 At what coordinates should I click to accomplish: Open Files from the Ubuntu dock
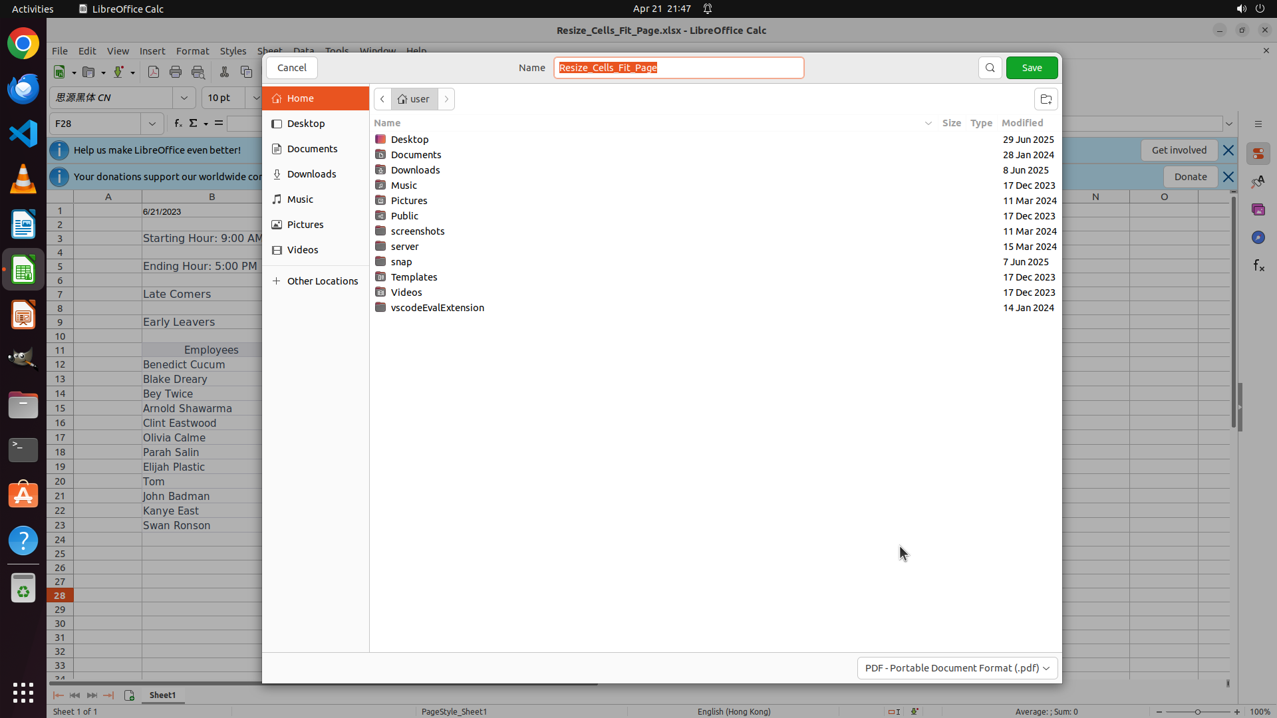(x=23, y=405)
